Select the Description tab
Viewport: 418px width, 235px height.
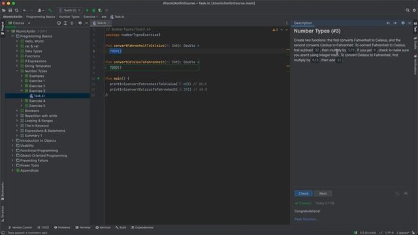[x=303, y=23]
